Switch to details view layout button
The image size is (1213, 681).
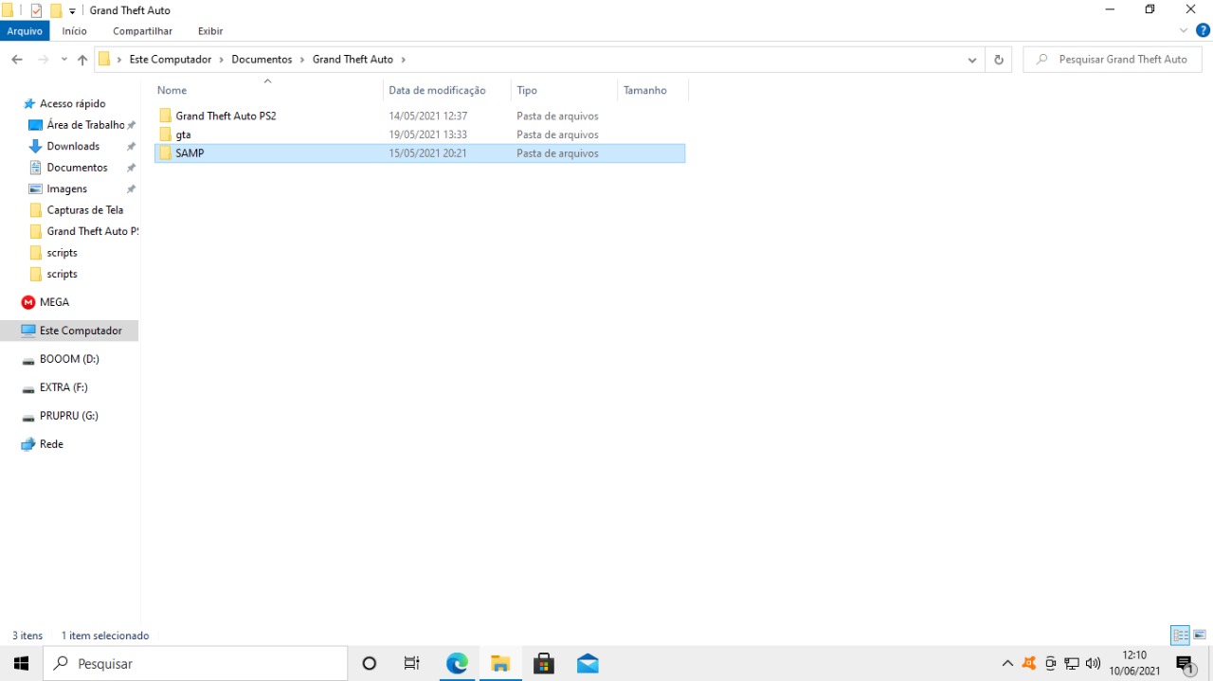coord(1180,635)
